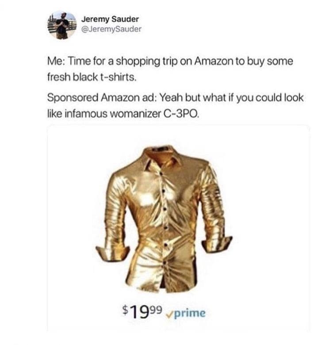The image size is (325, 345).
Task: Click the words 'shopping trip' in tweet
Action: (x=146, y=62)
